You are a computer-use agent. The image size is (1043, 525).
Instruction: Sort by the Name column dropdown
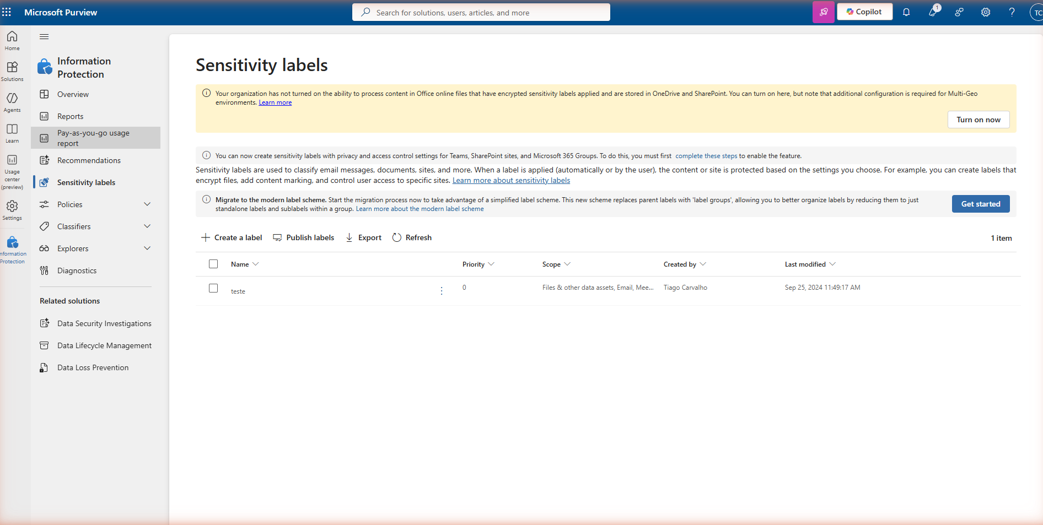click(255, 264)
